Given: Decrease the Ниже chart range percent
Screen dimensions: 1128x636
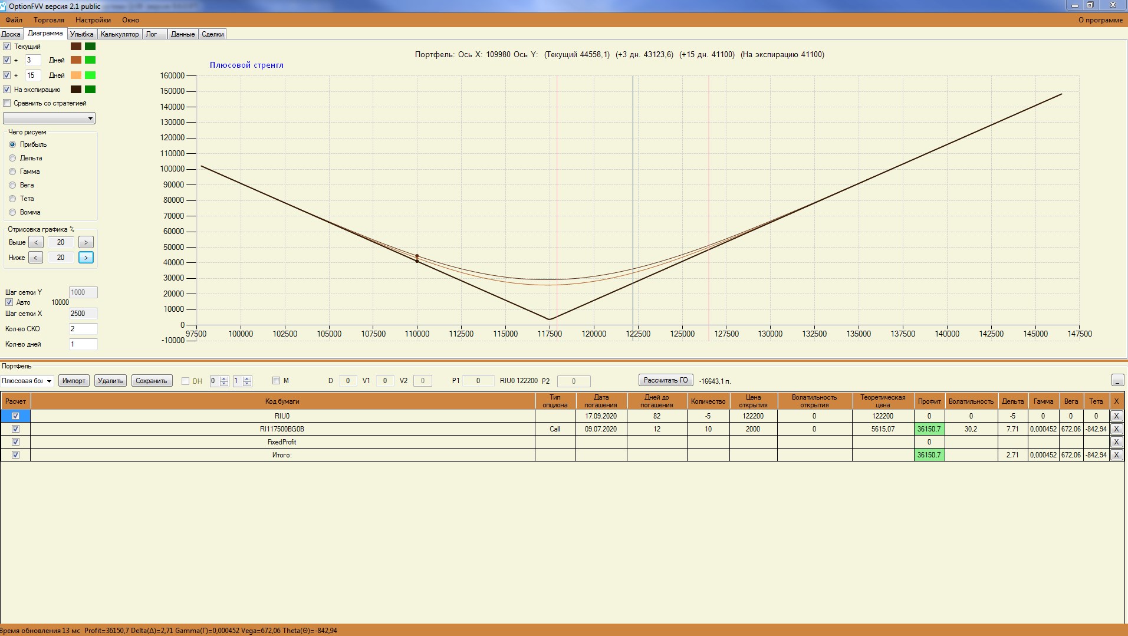Looking at the screenshot, I should coord(36,258).
